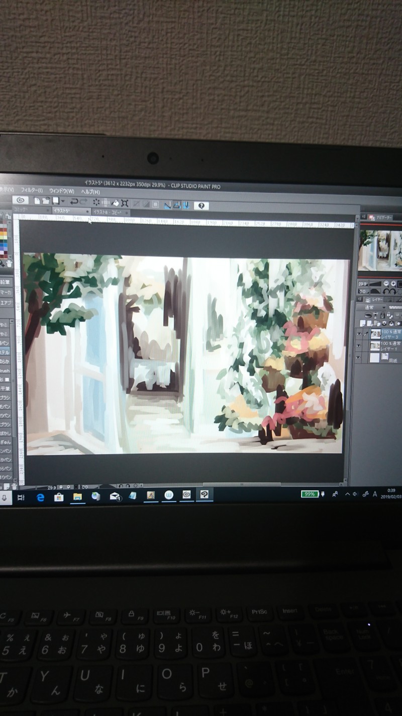402x716 pixels.
Task: Open the ウィンドウ(W) menu
Action: click(x=62, y=191)
